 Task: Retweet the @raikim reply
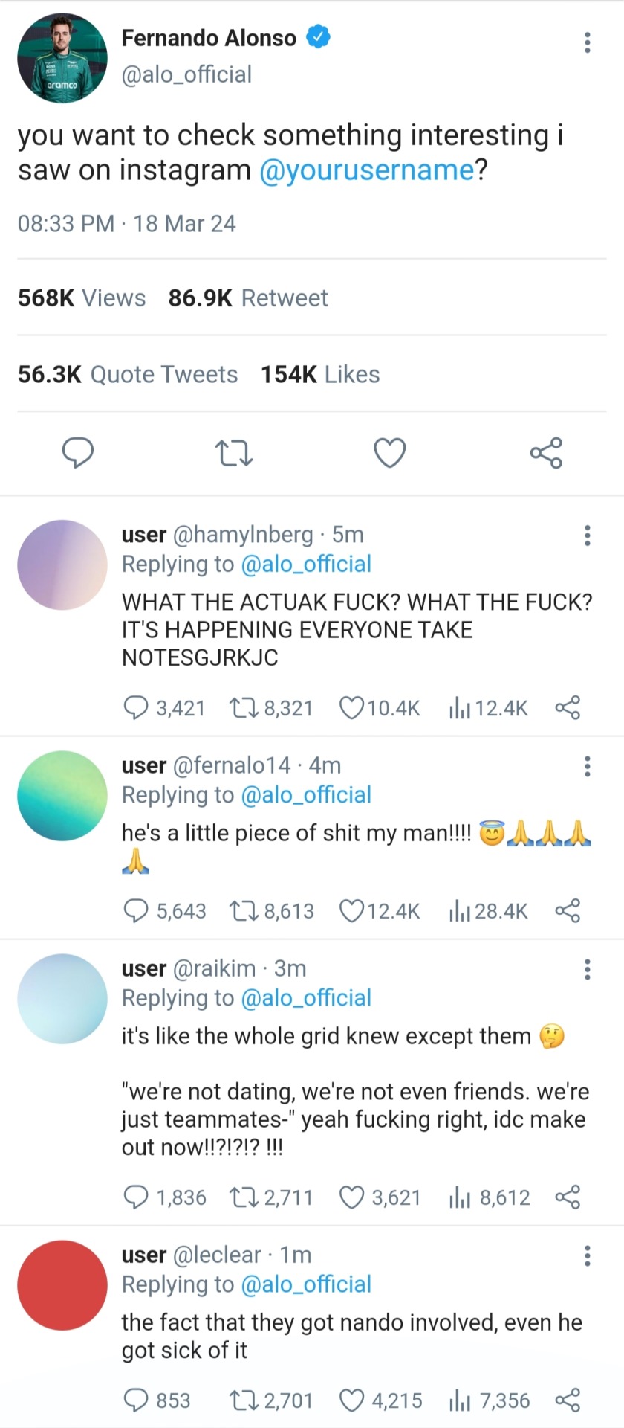pyautogui.click(x=241, y=1197)
